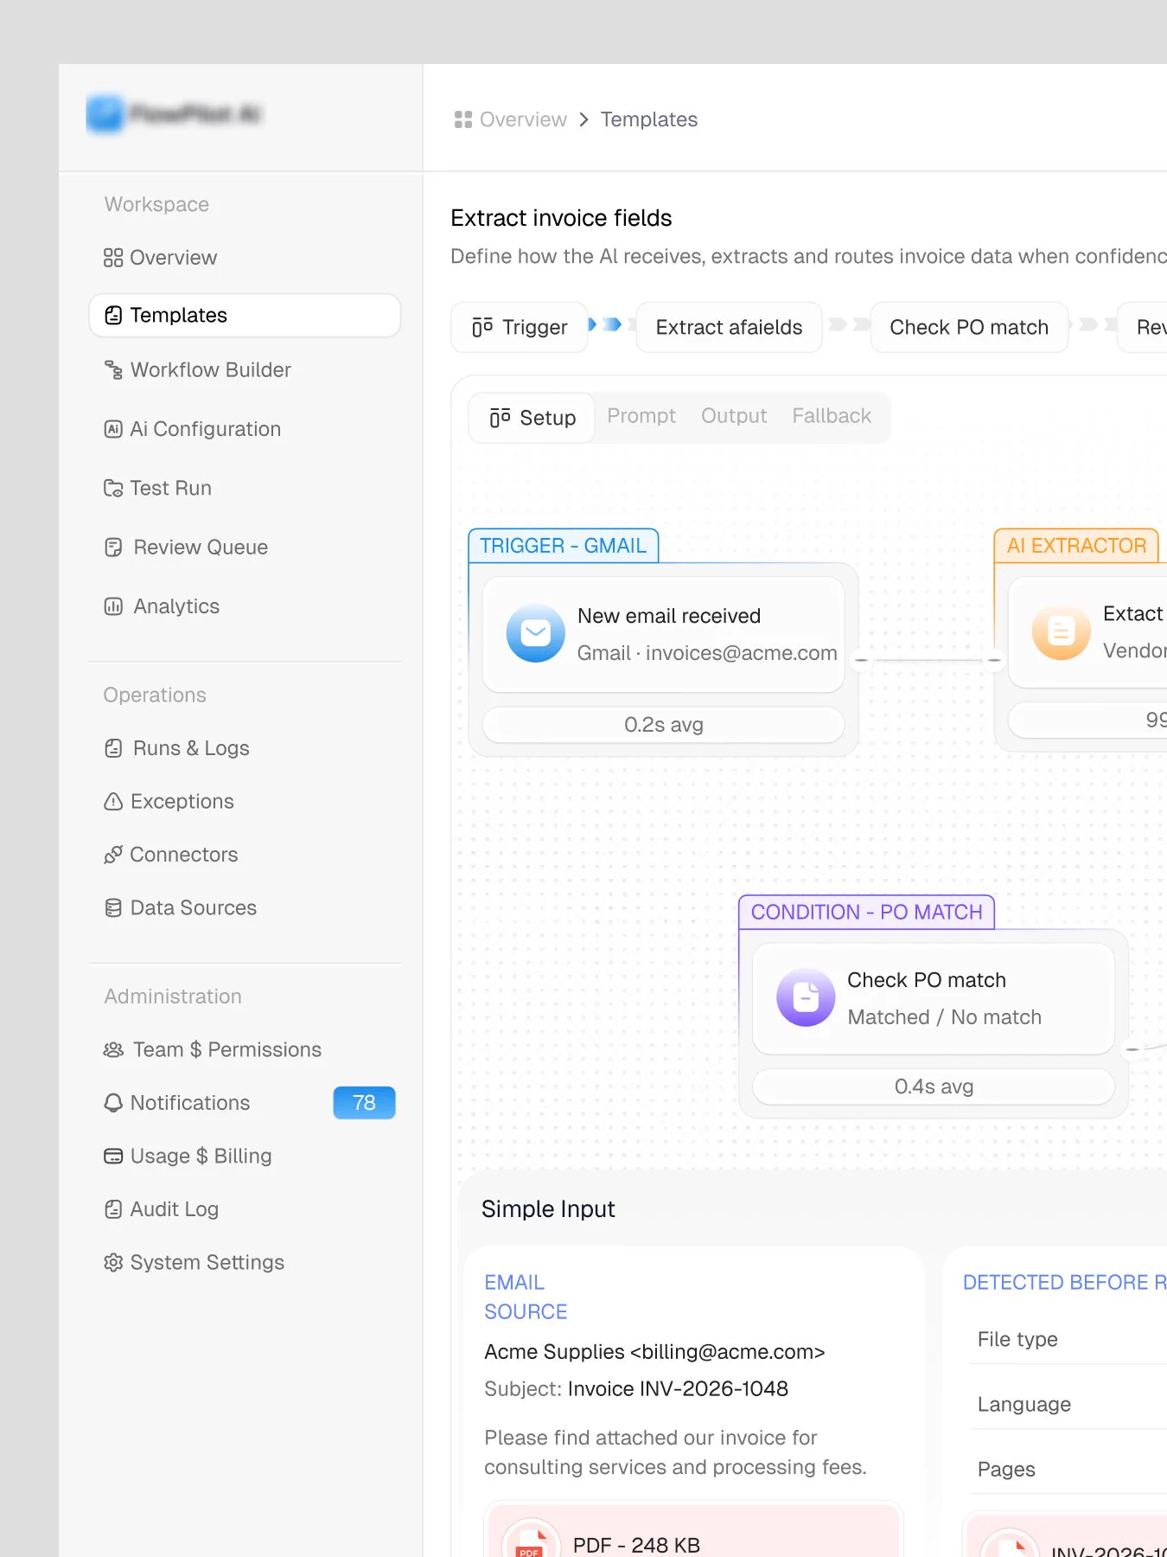Click the 0.2s avg timing pill
Screen dimensions: 1167x1557
pos(663,725)
